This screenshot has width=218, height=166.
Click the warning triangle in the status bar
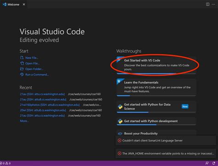pos(6,163)
